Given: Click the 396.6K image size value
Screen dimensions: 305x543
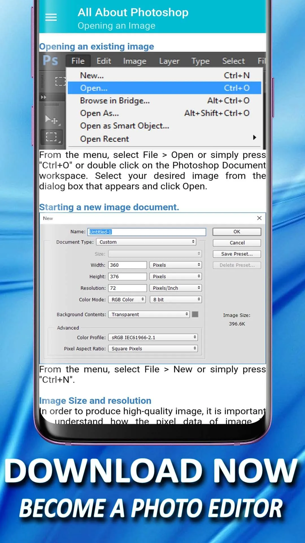Looking at the screenshot, I should (x=237, y=324).
